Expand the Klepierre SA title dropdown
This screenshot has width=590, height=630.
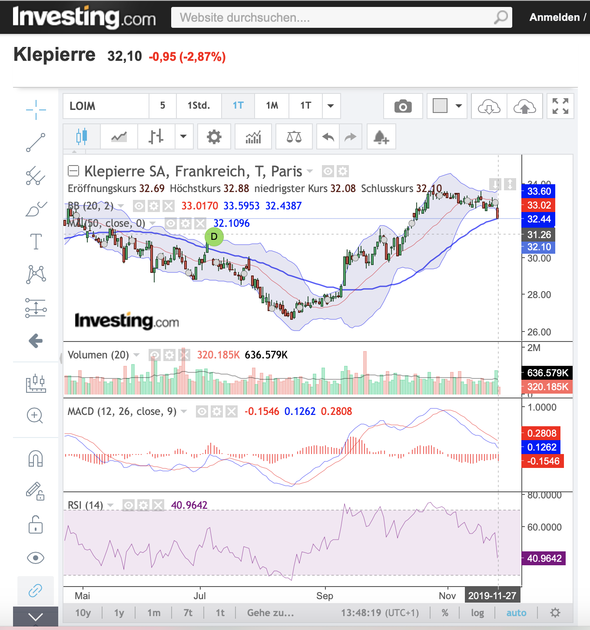pyautogui.click(x=310, y=171)
